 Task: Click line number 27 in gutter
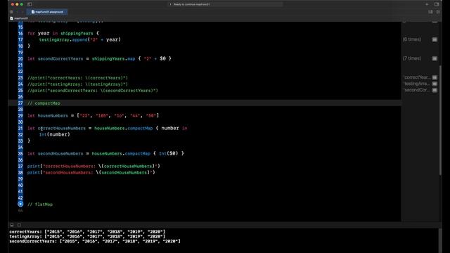pos(20,103)
